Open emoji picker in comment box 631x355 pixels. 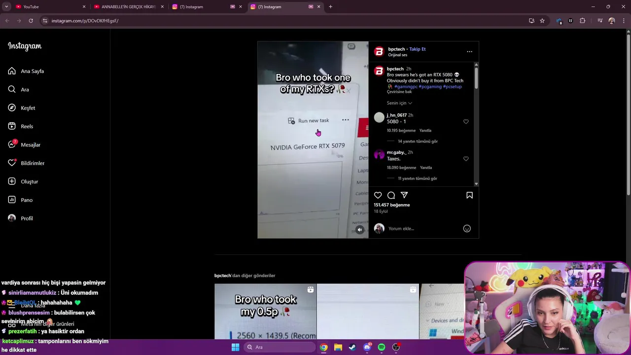click(467, 228)
